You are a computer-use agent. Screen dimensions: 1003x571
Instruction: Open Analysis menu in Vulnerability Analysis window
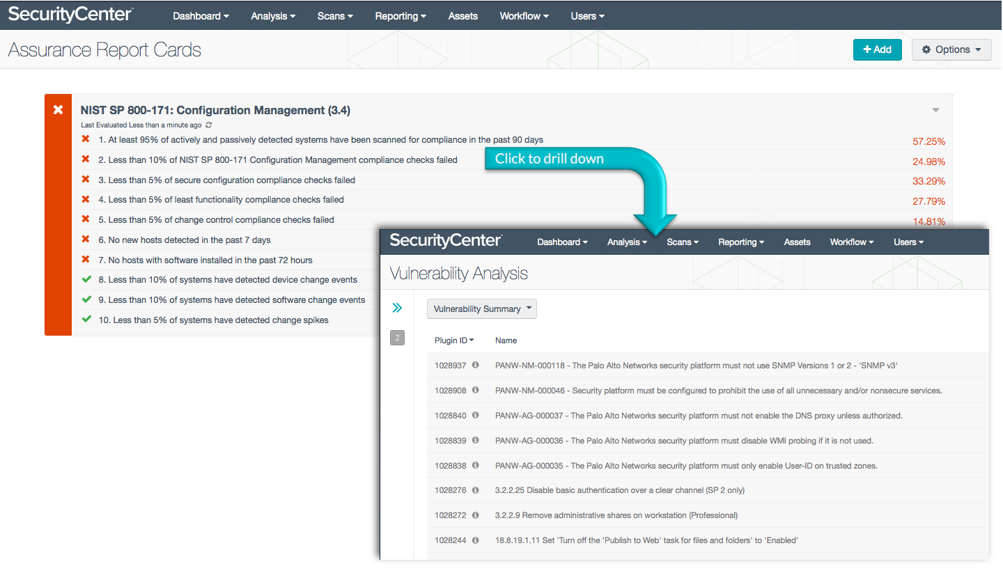tap(627, 242)
